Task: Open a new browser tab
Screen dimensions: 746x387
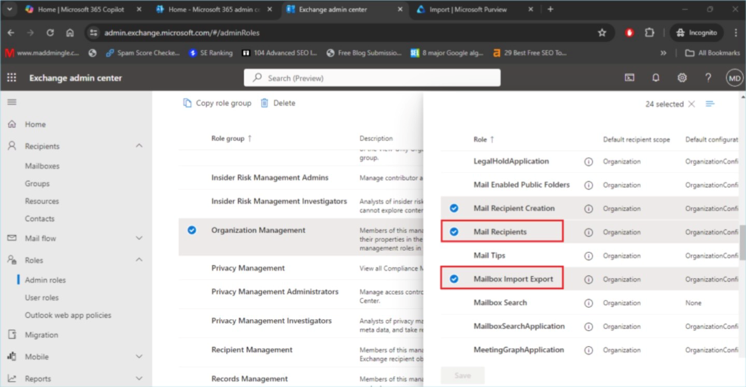Action: [551, 9]
